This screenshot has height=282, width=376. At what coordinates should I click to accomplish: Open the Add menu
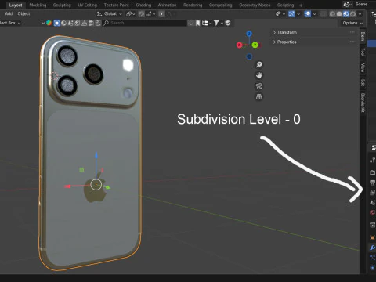pos(9,13)
